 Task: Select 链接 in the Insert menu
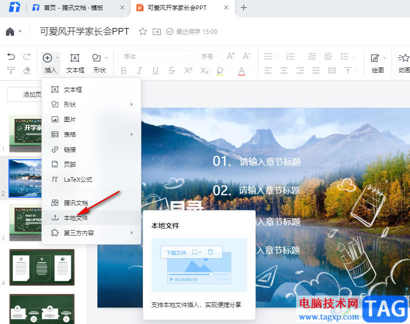tap(91, 149)
